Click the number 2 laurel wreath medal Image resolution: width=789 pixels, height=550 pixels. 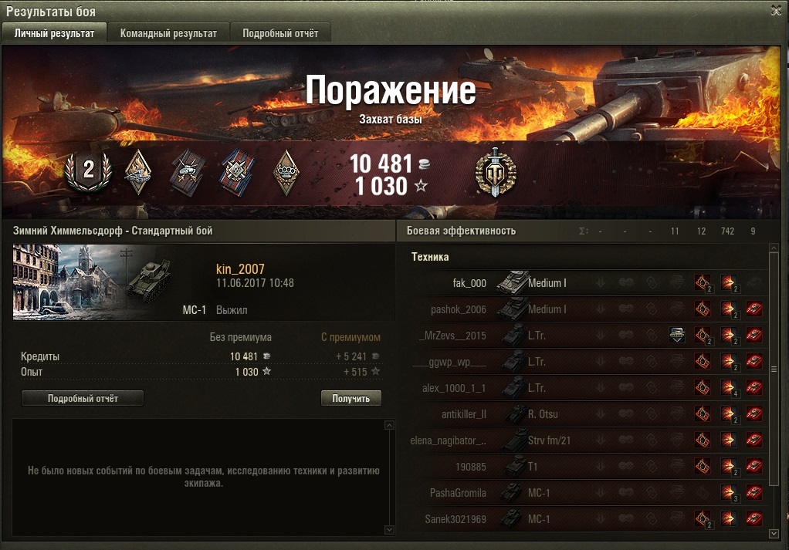(x=88, y=171)
